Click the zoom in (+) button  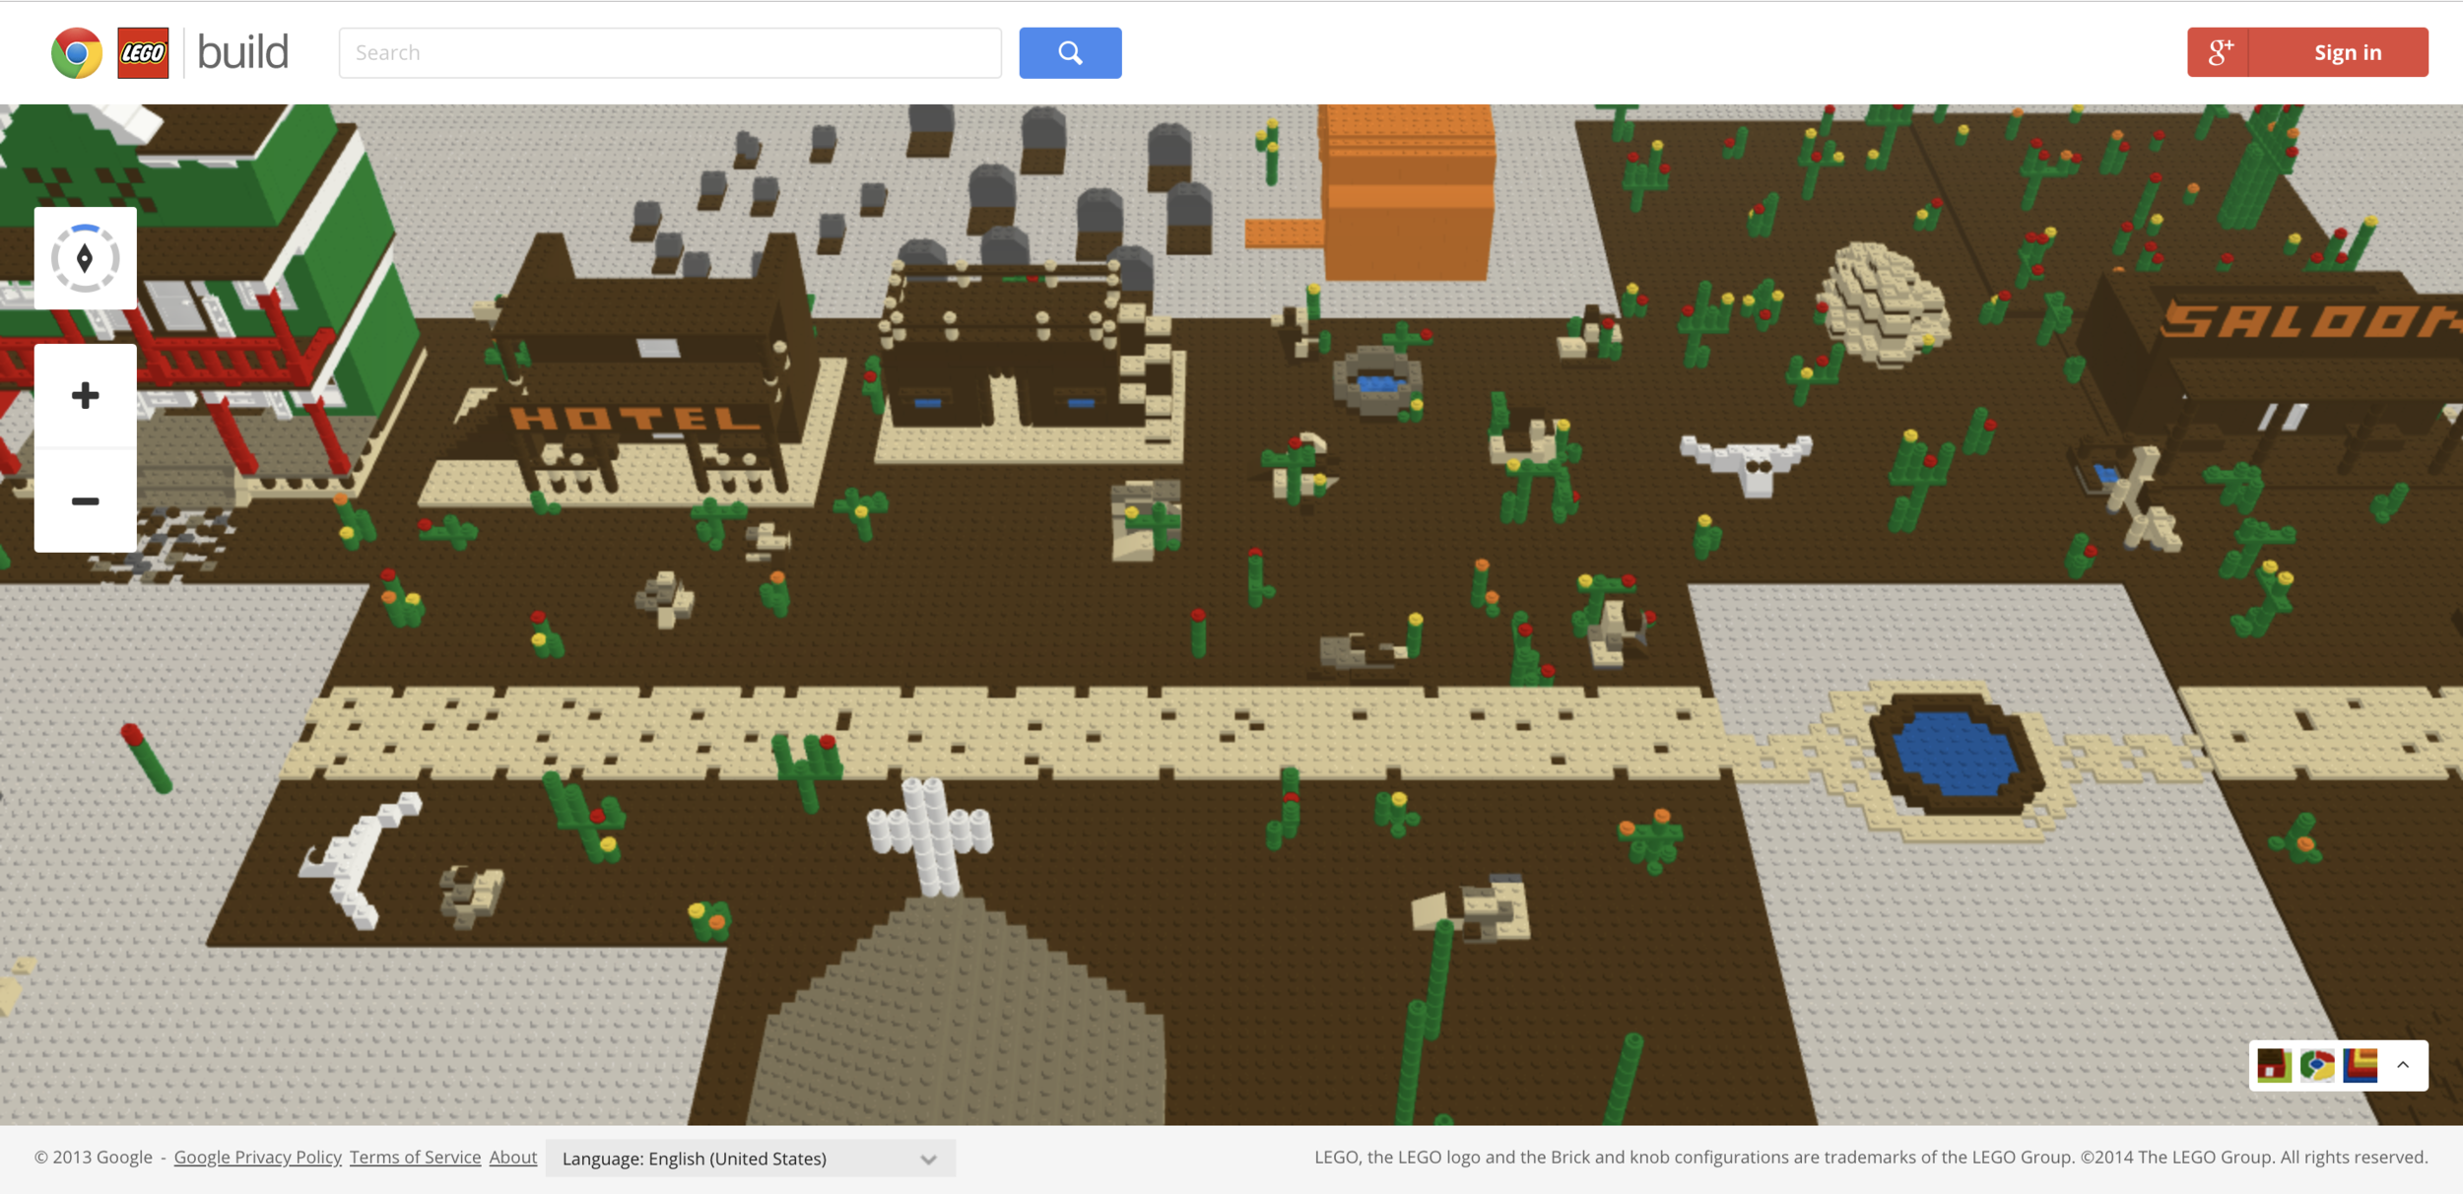[85, 394]
